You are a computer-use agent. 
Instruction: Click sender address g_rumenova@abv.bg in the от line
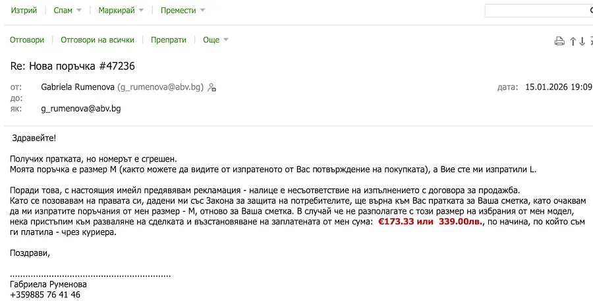[x=161, y=87]
